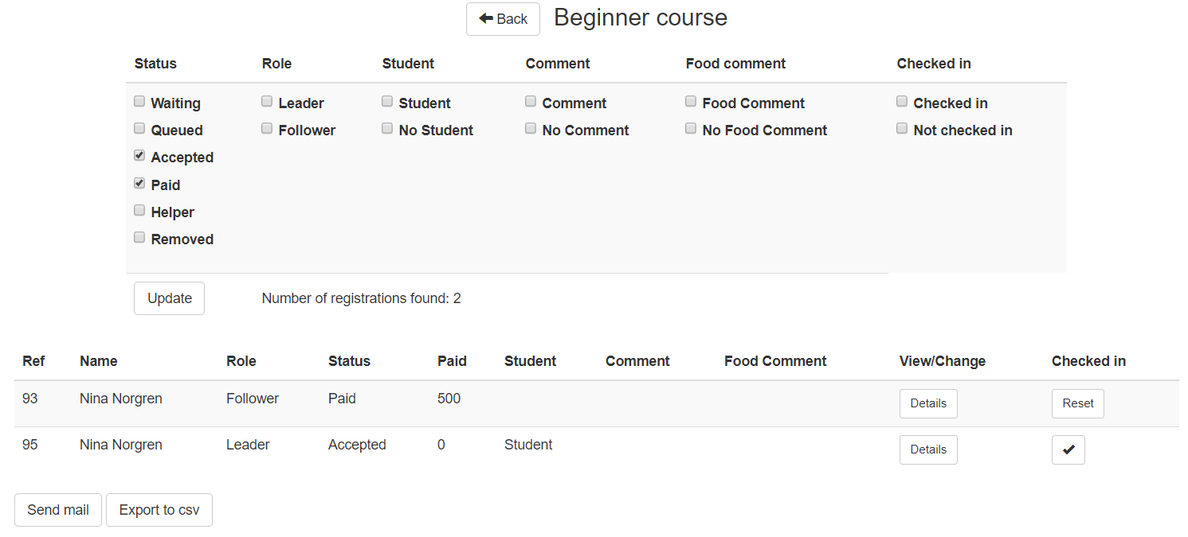The width and height of the screenshot is (1188, 537).
Task: Open Details for registration 95
Action: (928, 449)
